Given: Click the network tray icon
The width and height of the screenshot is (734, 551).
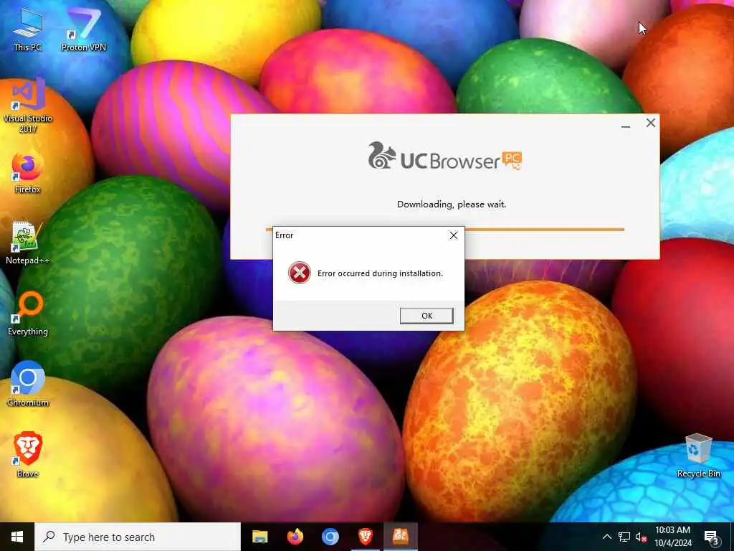Looking at the screenshot, I should (624, 537).
